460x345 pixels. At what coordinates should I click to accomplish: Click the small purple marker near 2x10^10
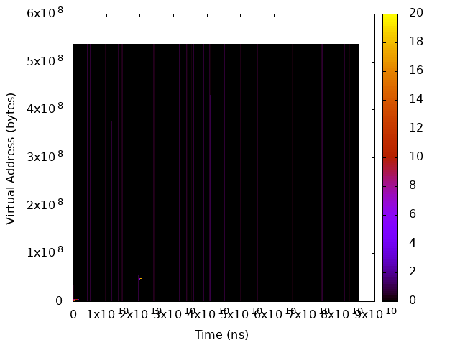pyautogui.click(x=139, y=278)
